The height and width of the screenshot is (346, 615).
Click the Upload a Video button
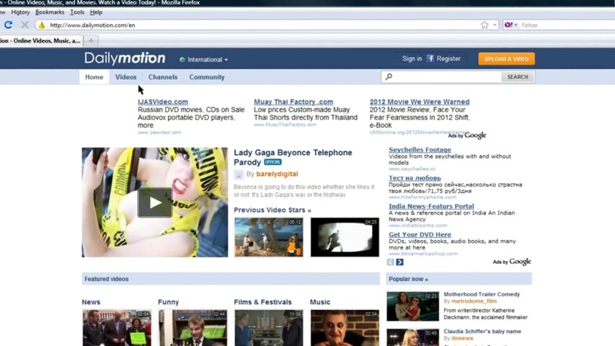tap(506, 59)
